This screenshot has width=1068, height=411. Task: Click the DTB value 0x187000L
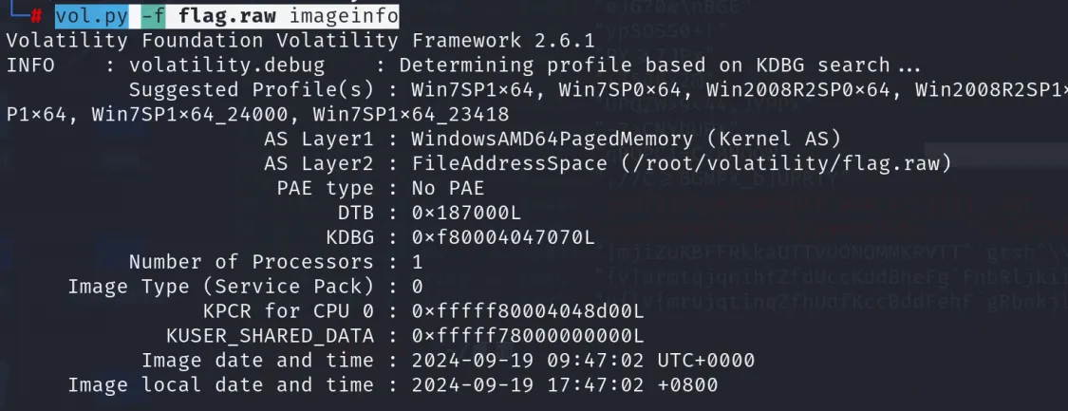click(x=466, y=213)
